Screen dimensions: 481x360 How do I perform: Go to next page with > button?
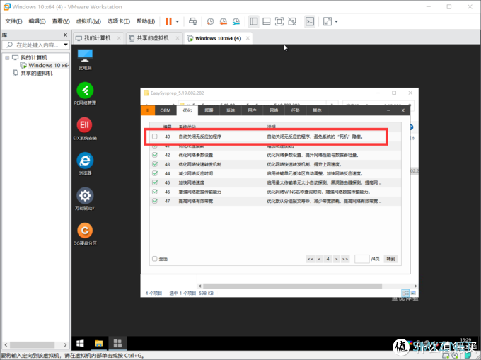337,259
